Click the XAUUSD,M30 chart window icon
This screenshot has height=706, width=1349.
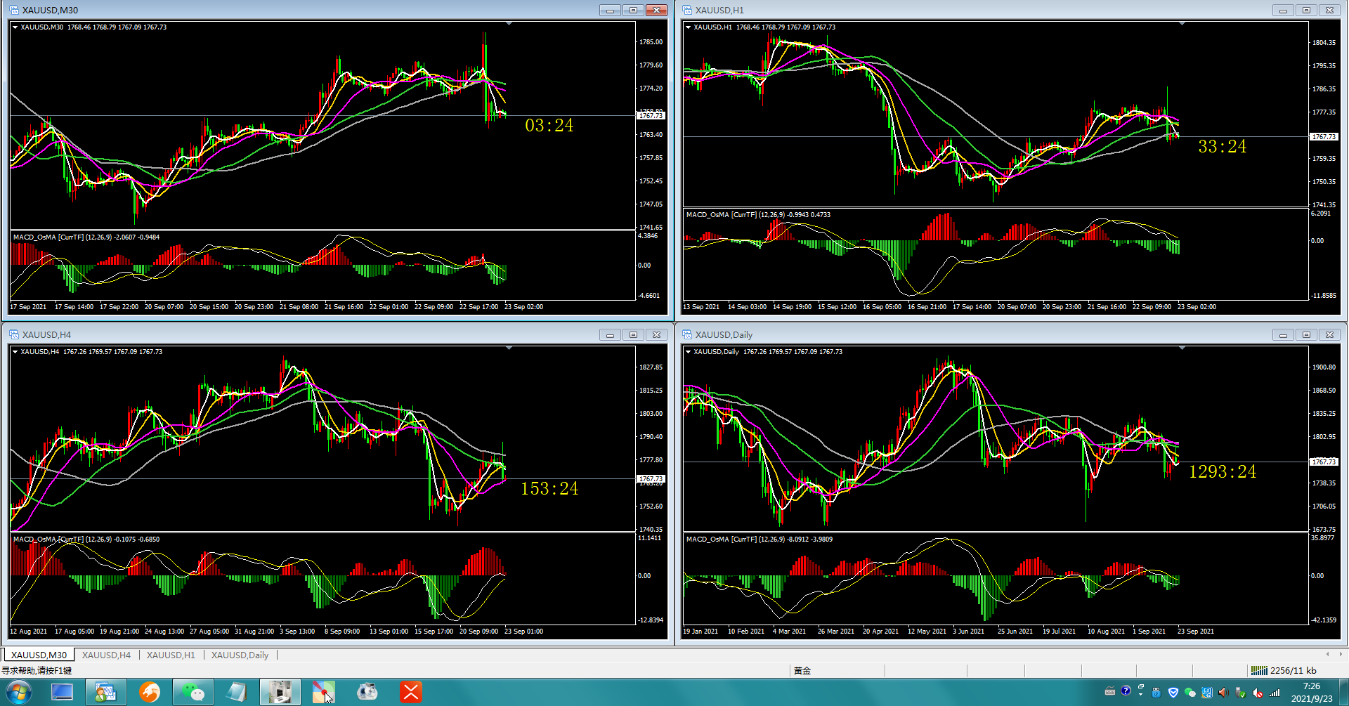tap(14, 10)
